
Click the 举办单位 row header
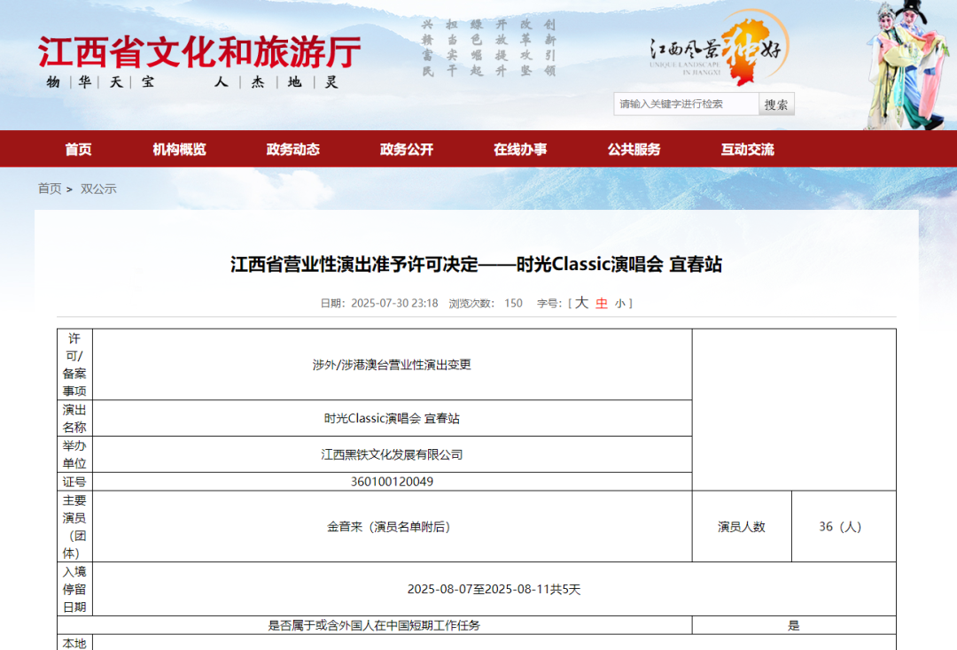pos(74,454)
